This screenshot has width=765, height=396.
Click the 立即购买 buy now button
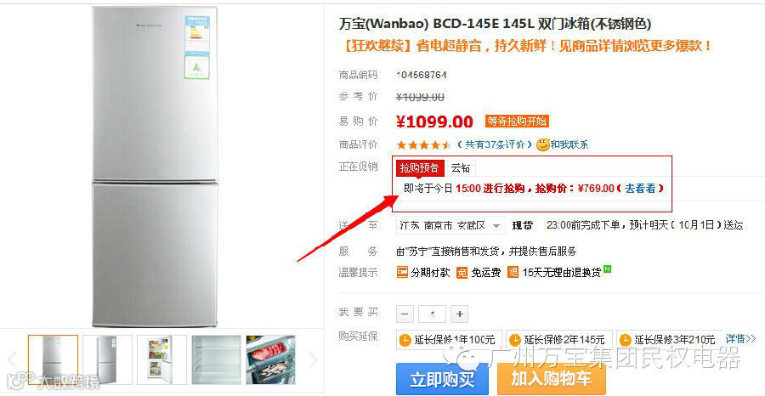coord(442,379)
